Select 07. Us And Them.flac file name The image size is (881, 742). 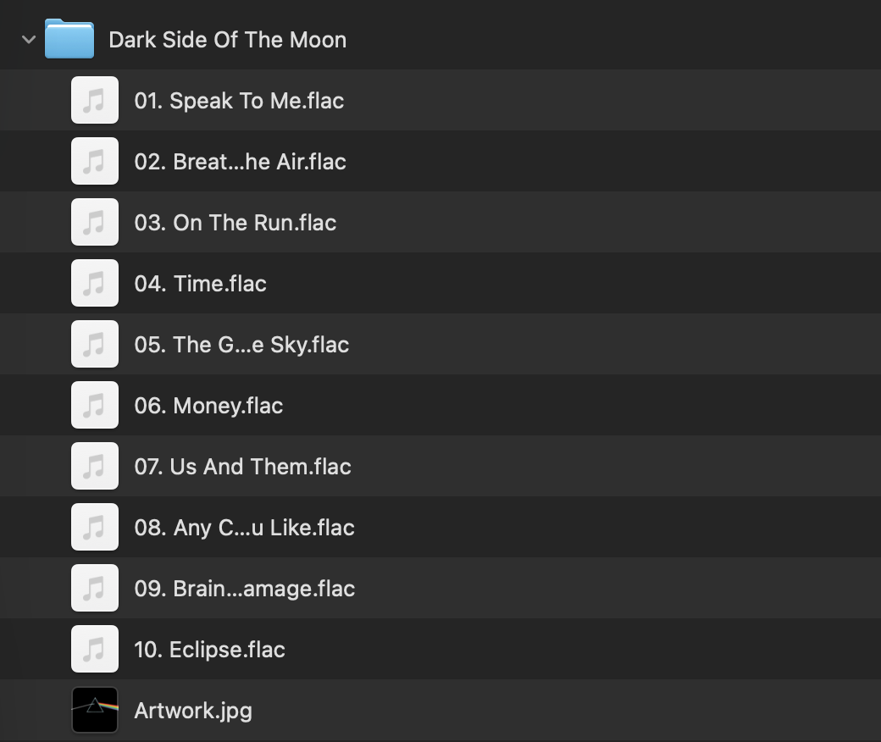[242, 467]
